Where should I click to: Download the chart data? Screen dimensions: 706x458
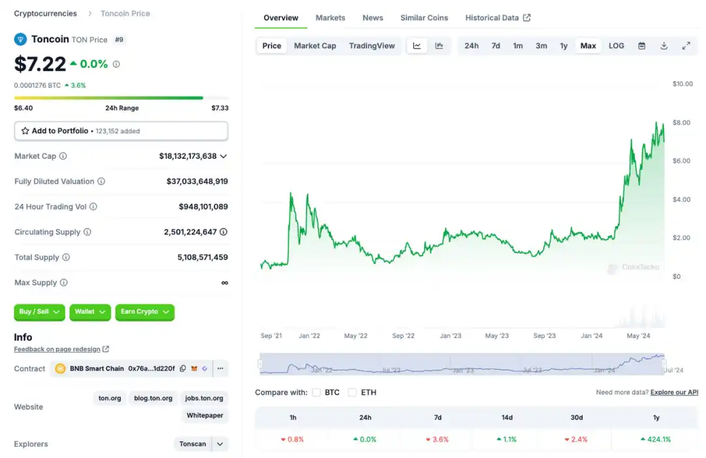pos(664,46)
